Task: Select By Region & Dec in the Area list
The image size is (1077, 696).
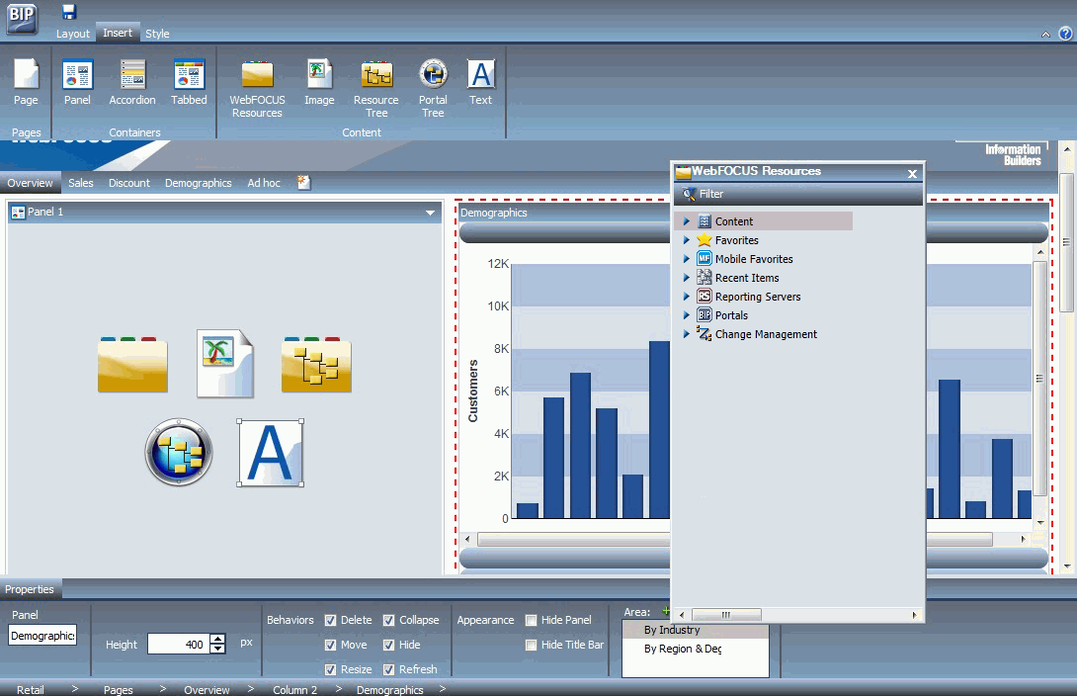Action: point(695,649)
